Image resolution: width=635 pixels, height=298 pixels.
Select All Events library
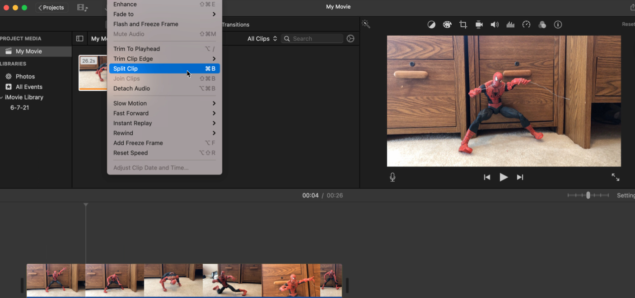click(29, 87)
